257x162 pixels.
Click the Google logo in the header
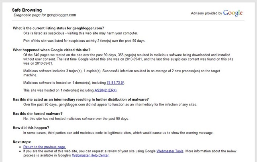pyautogui.click(x=233, y=13)
